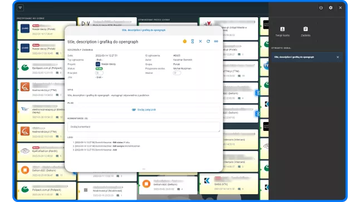Screen dimensions: 360x202
Task: Click the Nasze rzeczy project logo in task details
Action: coord(98,64)
